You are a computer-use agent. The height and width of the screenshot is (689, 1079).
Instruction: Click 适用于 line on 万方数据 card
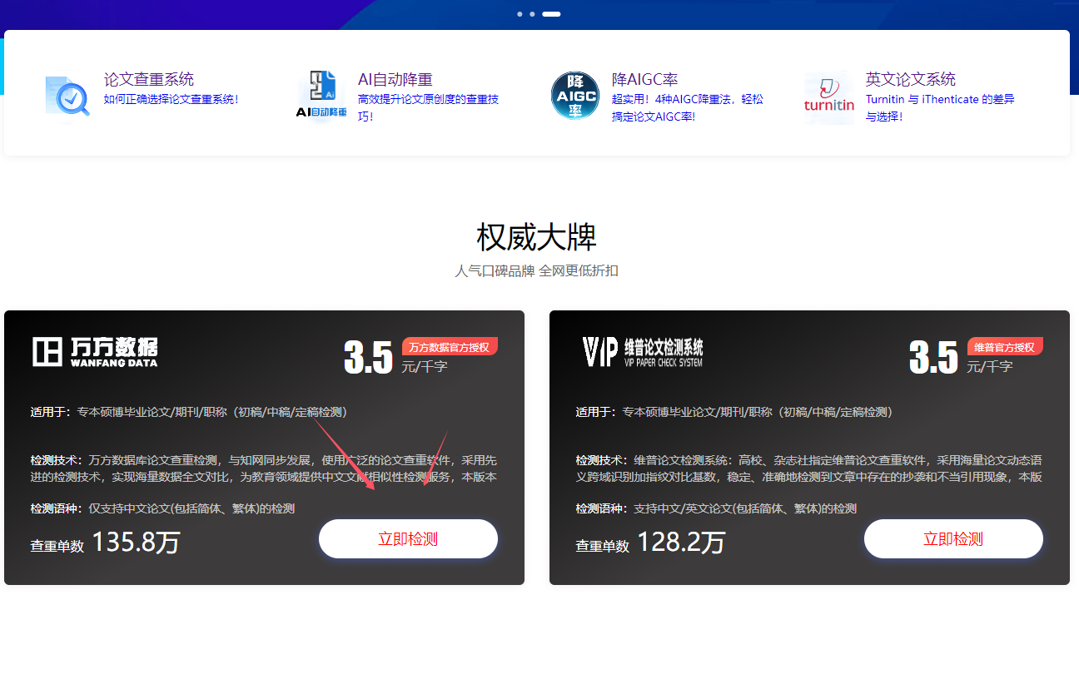click(189, 412)
